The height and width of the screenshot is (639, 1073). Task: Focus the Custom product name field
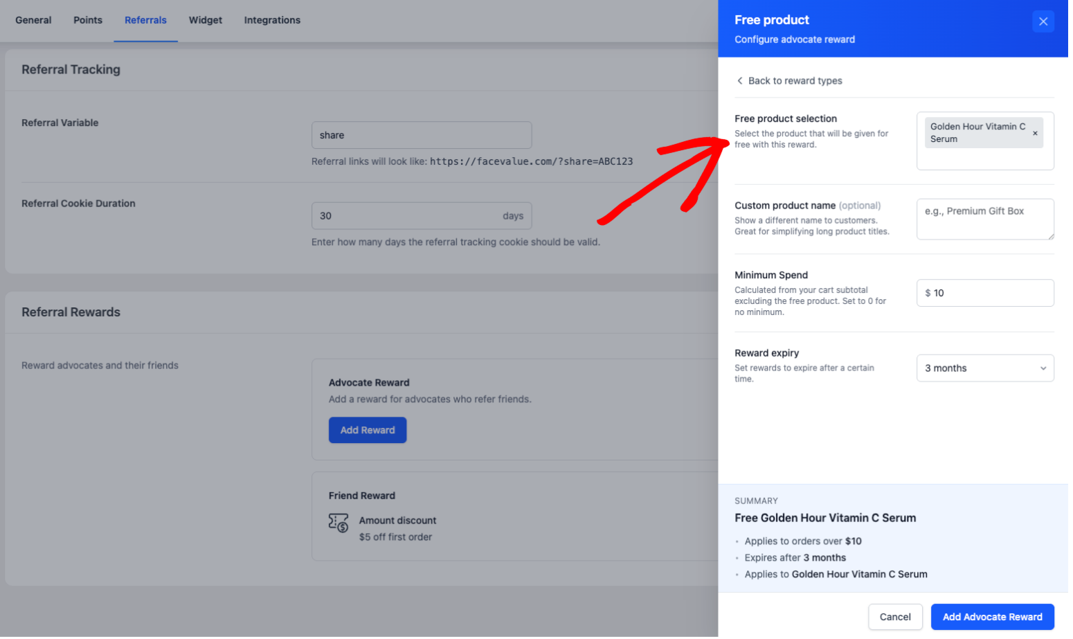coord(984,219)
